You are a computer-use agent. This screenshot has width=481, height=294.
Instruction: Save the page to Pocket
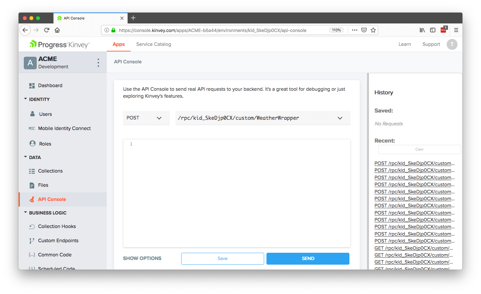tap(364, 30)
